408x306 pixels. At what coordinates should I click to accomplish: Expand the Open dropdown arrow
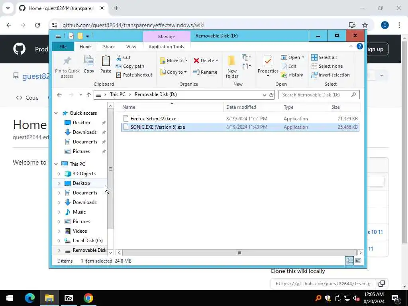[303, 57]
